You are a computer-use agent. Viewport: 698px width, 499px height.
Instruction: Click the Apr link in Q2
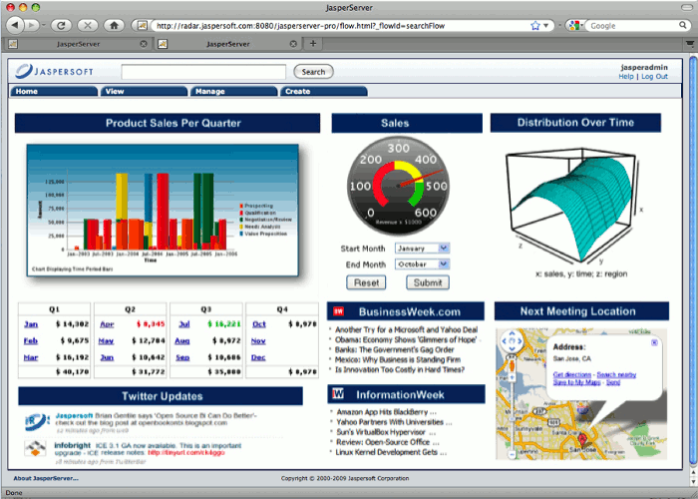107,324
